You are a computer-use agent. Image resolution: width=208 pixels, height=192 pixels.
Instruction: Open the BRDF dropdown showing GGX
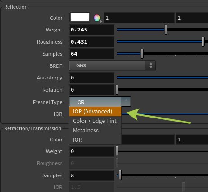pos(112,65)
